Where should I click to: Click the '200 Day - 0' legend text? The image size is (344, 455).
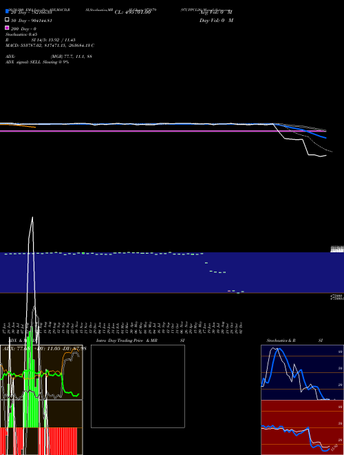click(23, 29)
